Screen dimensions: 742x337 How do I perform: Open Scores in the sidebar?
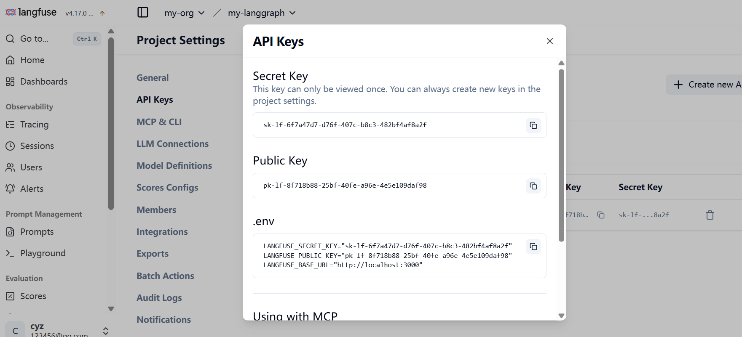[53, 296]
